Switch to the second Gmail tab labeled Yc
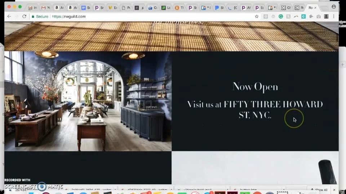 46,8
